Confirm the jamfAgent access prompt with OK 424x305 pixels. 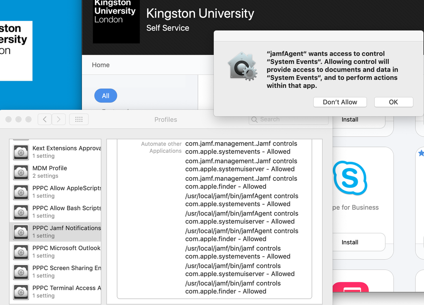point(393,102)
